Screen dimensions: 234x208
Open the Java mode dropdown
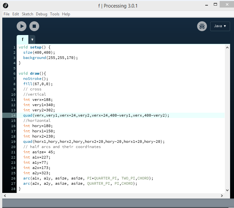point(220,26)
